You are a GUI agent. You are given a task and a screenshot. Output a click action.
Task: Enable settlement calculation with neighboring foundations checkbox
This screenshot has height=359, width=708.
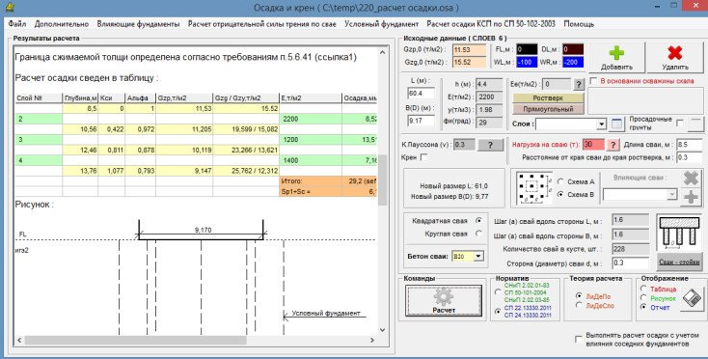coord(579,339)
